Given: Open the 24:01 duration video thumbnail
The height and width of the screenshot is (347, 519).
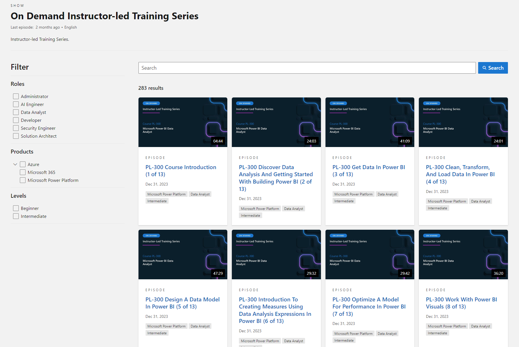Looking at the screenshot, I should tap(463, 122).
